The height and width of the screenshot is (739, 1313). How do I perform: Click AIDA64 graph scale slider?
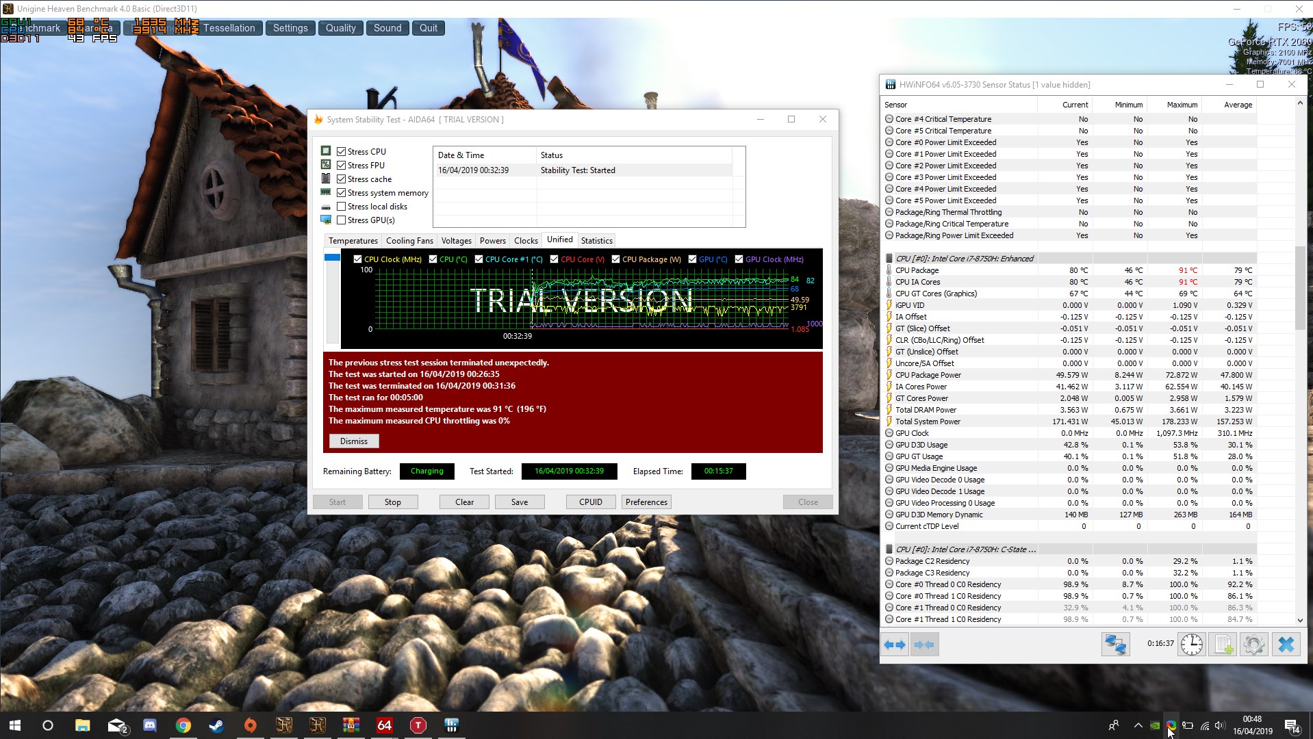[332, 257]
